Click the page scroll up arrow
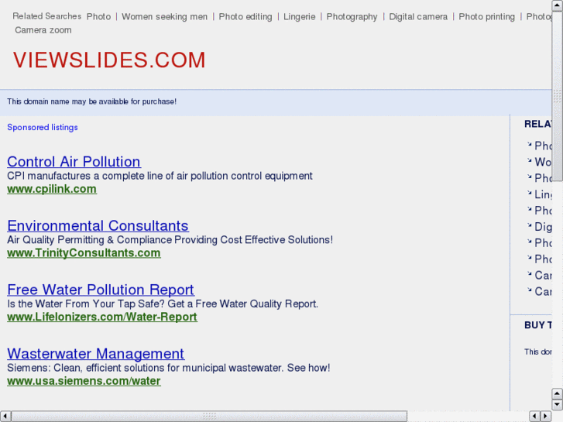The image size is (563, 422). tap(557, 5)
